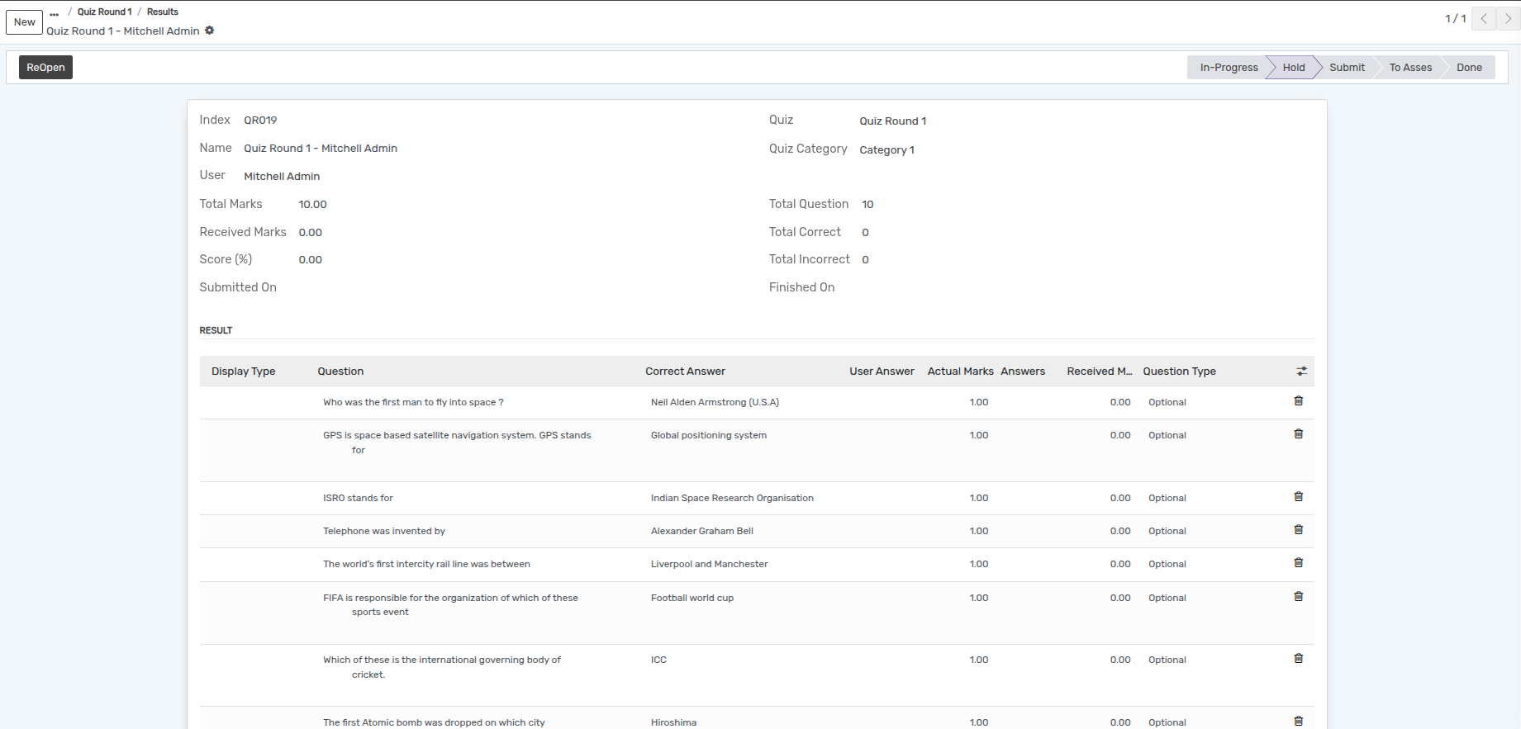Remove the cricket governing body row
Image resolution: width=1521 pixels, height=729 pixels.
point(1298,659)
